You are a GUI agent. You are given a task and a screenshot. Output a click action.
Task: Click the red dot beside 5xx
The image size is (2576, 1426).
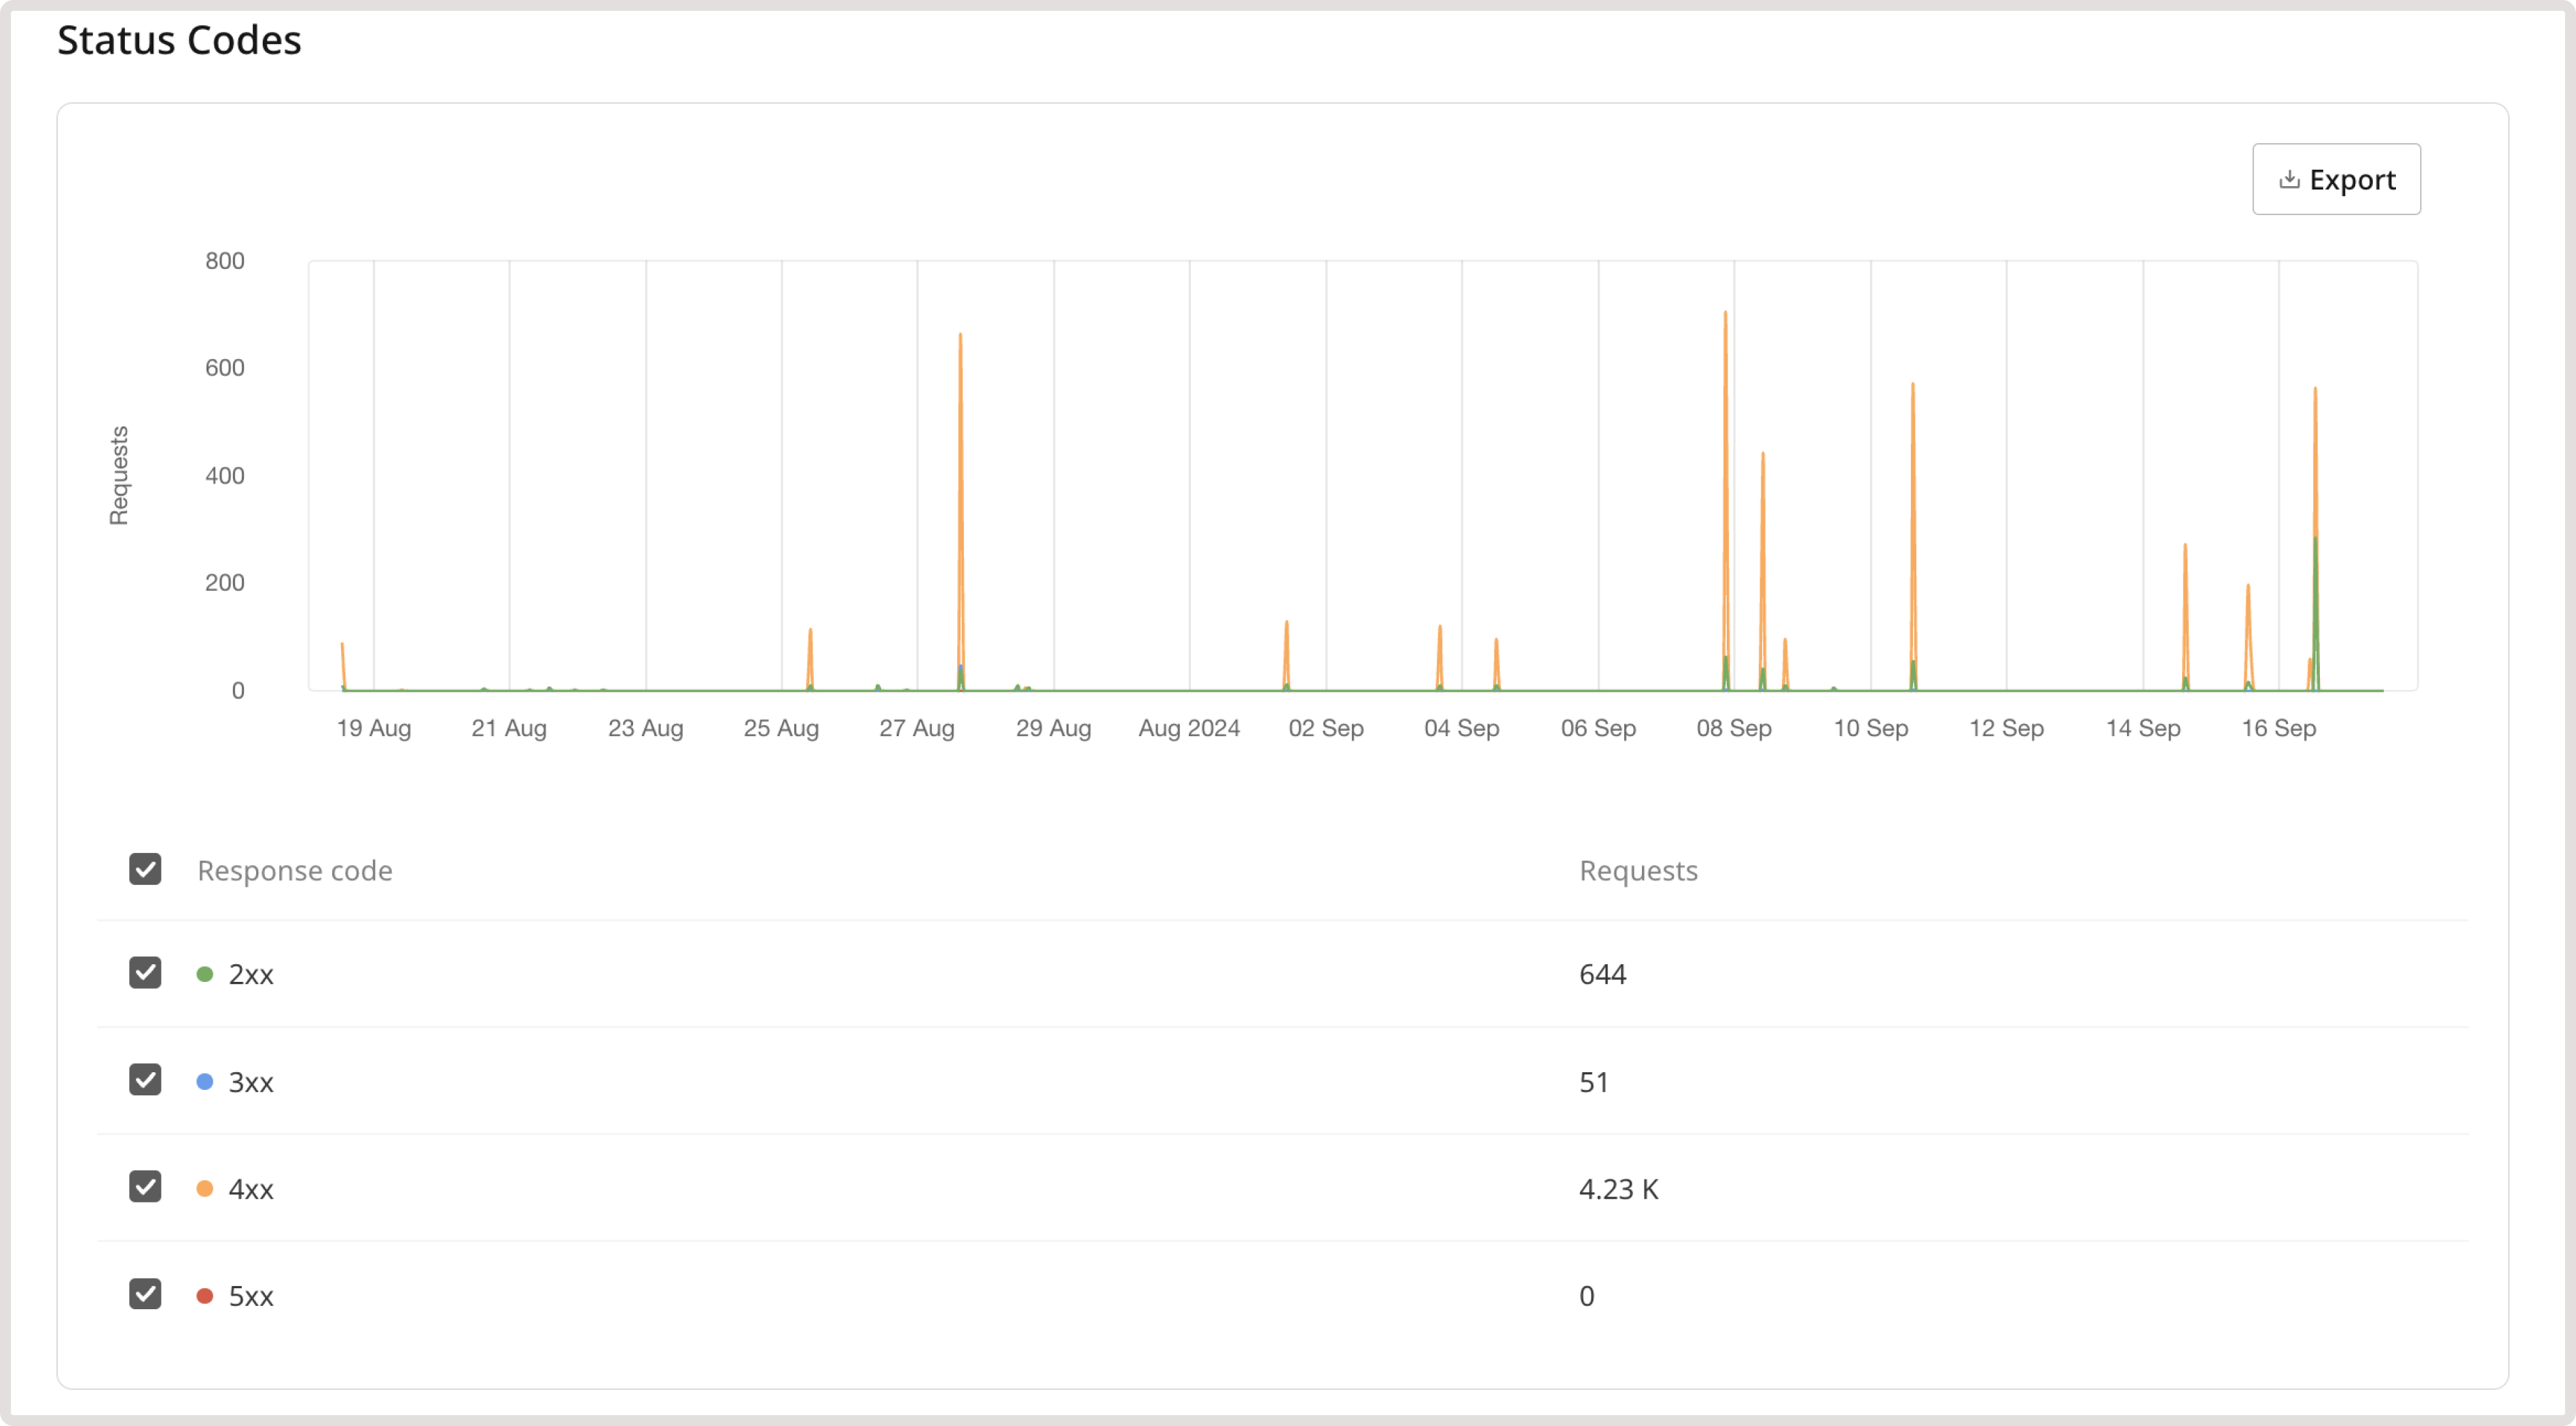[206, 1296]
